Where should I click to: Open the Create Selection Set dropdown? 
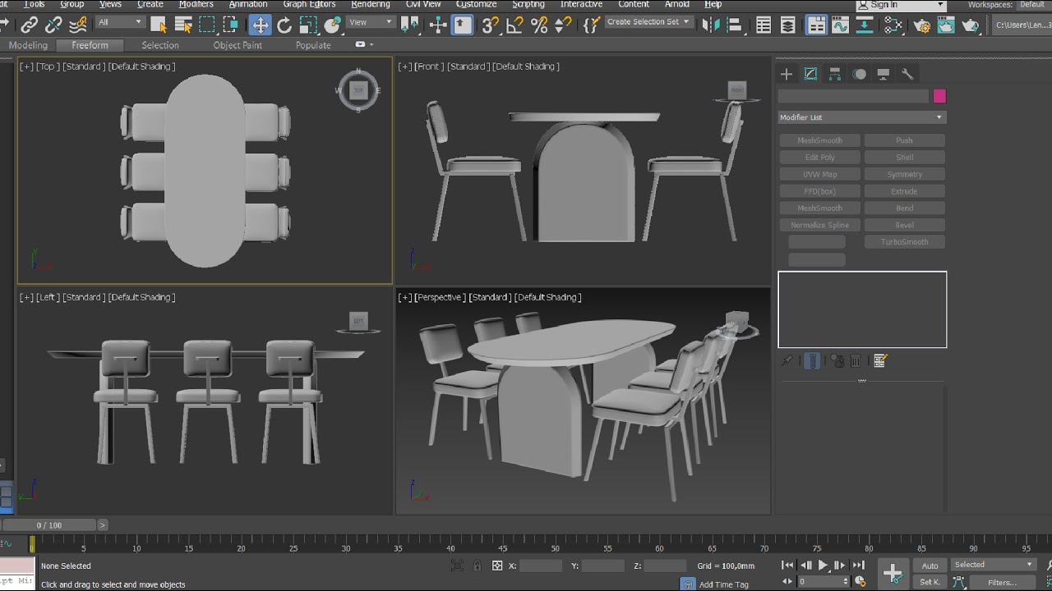click(x=649, y=22)
